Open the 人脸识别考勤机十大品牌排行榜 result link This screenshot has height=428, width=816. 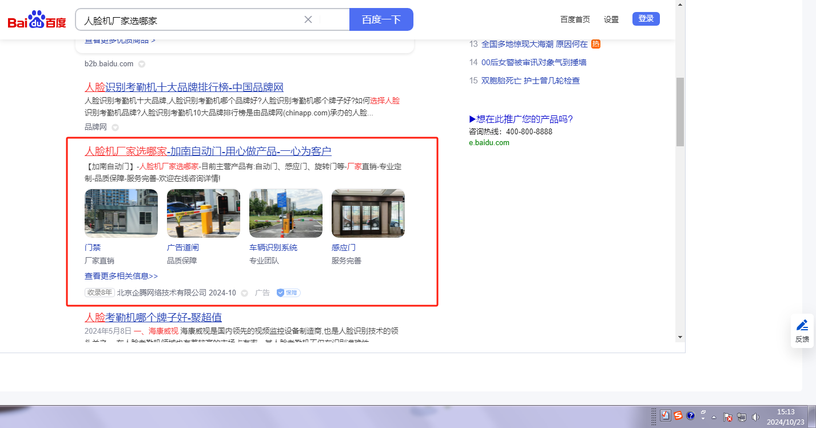tap(184, 87)
